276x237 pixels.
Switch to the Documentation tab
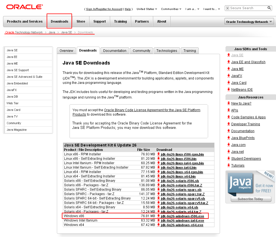115,51
